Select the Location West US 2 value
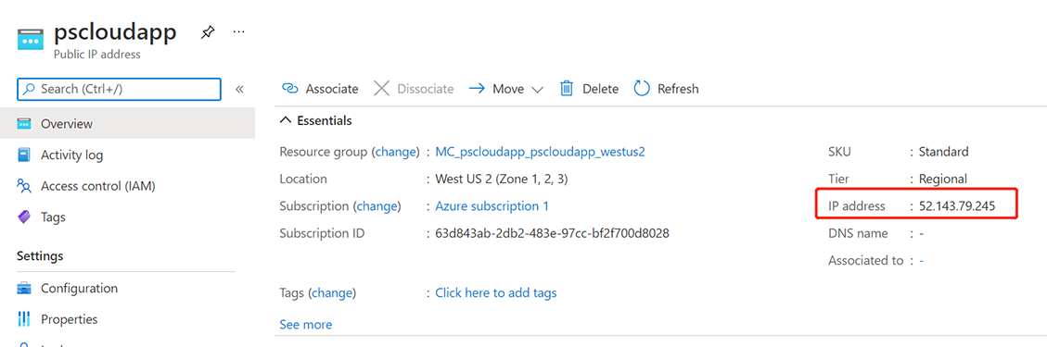The height and width of the screenshot is (347, 1047). [502, 180]
